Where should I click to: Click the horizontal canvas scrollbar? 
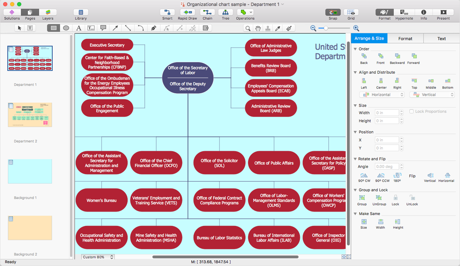[x=225, y=257]
